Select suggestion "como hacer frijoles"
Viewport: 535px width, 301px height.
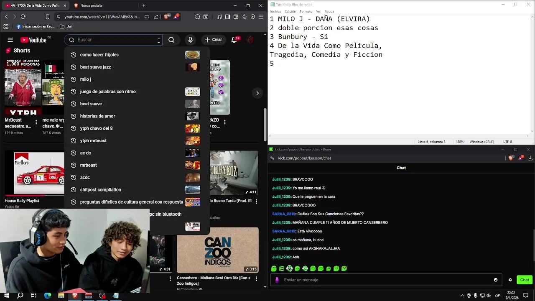[x=137, y=55]
